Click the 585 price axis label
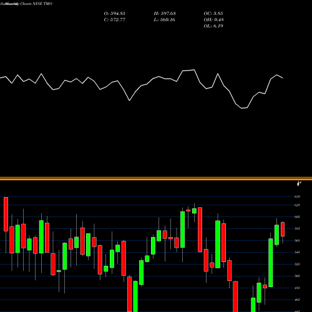 click(x=297, y=228)
